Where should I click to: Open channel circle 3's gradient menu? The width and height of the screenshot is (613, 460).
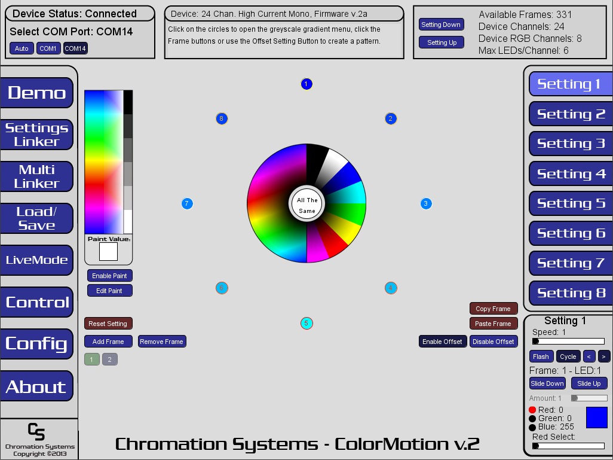pos(426,203)
